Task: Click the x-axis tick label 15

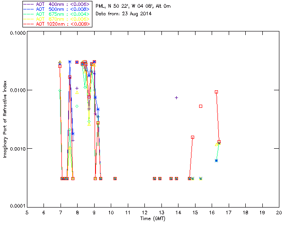Action: point(195,212)
